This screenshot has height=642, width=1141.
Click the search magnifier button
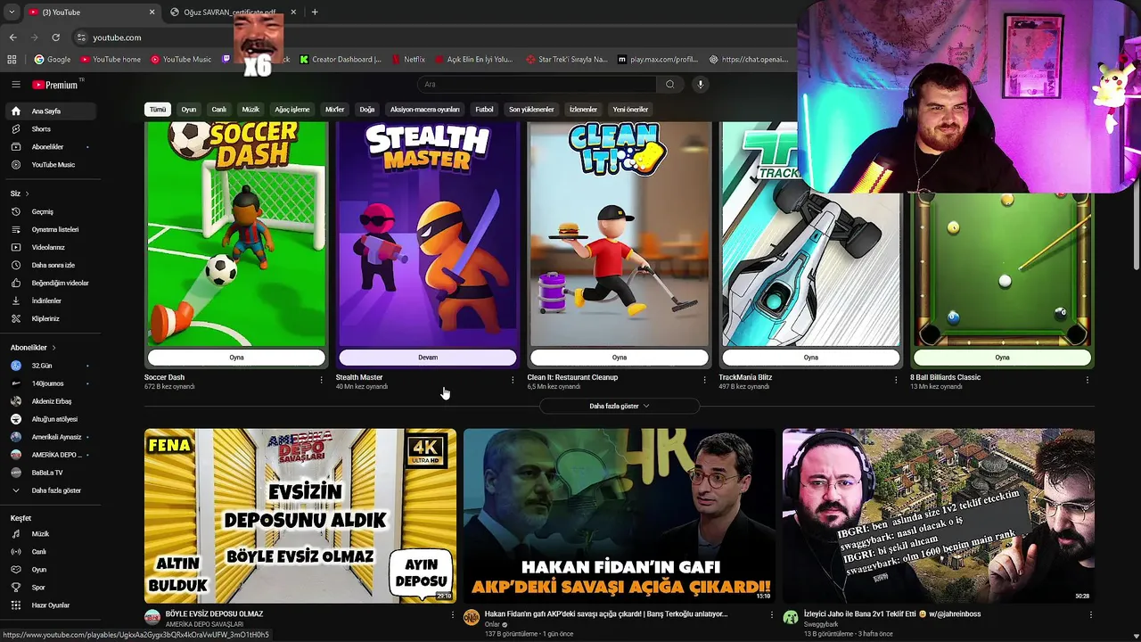coord(669,85)
